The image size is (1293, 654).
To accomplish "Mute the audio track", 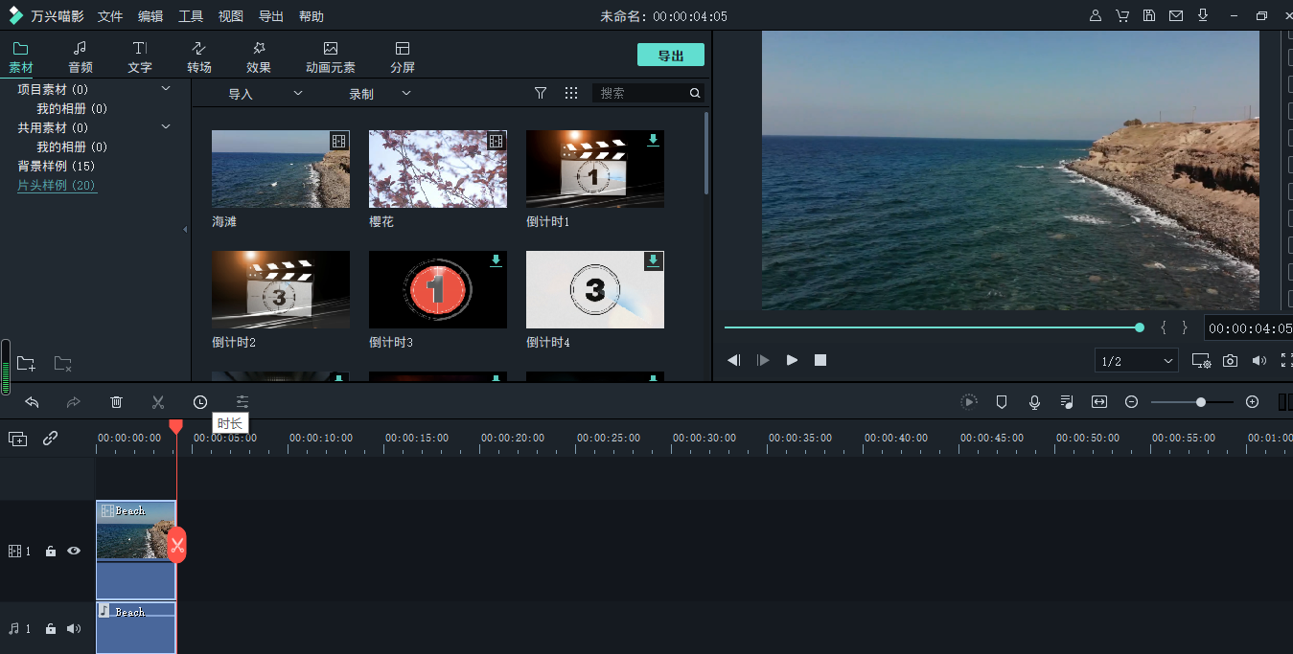I will pos(73,628).
